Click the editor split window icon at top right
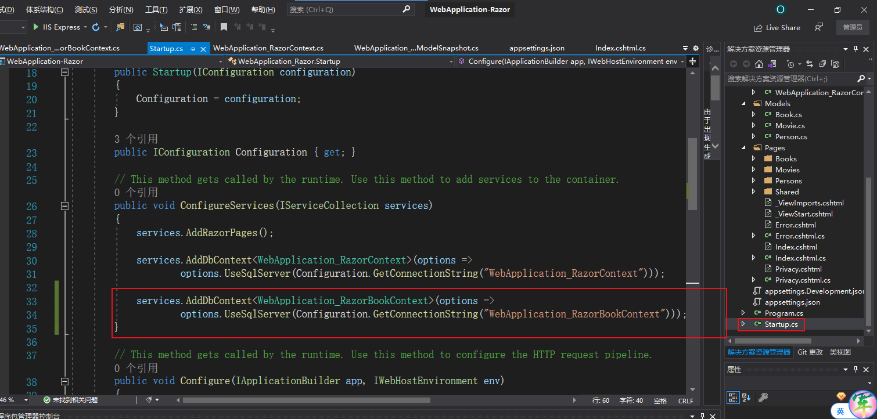Screen dimensions: 877x419 pyautogui.click(x=693, y=61)
